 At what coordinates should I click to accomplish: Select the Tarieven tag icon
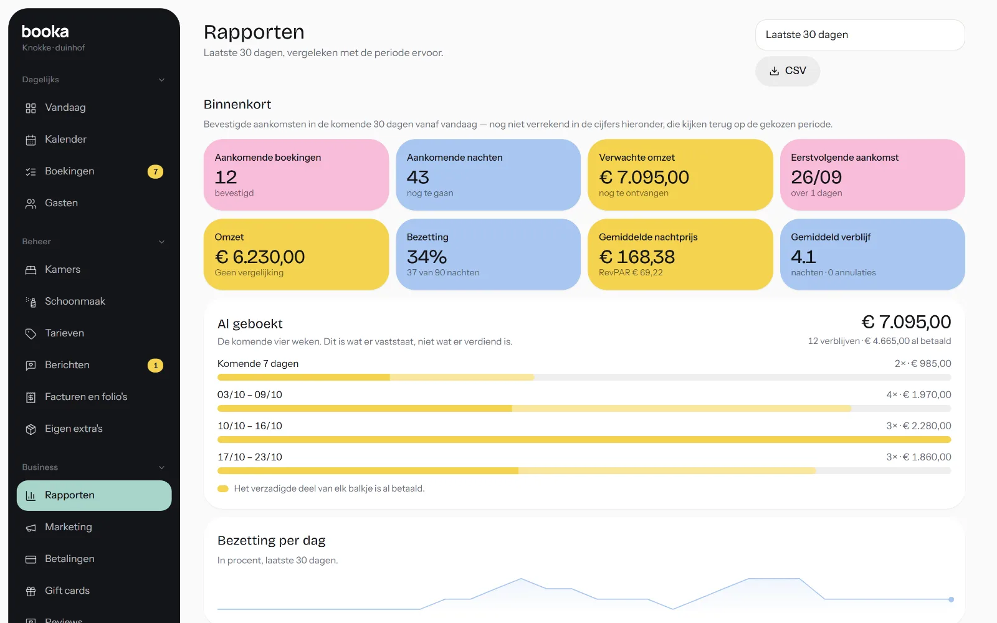tap(31, 333)
